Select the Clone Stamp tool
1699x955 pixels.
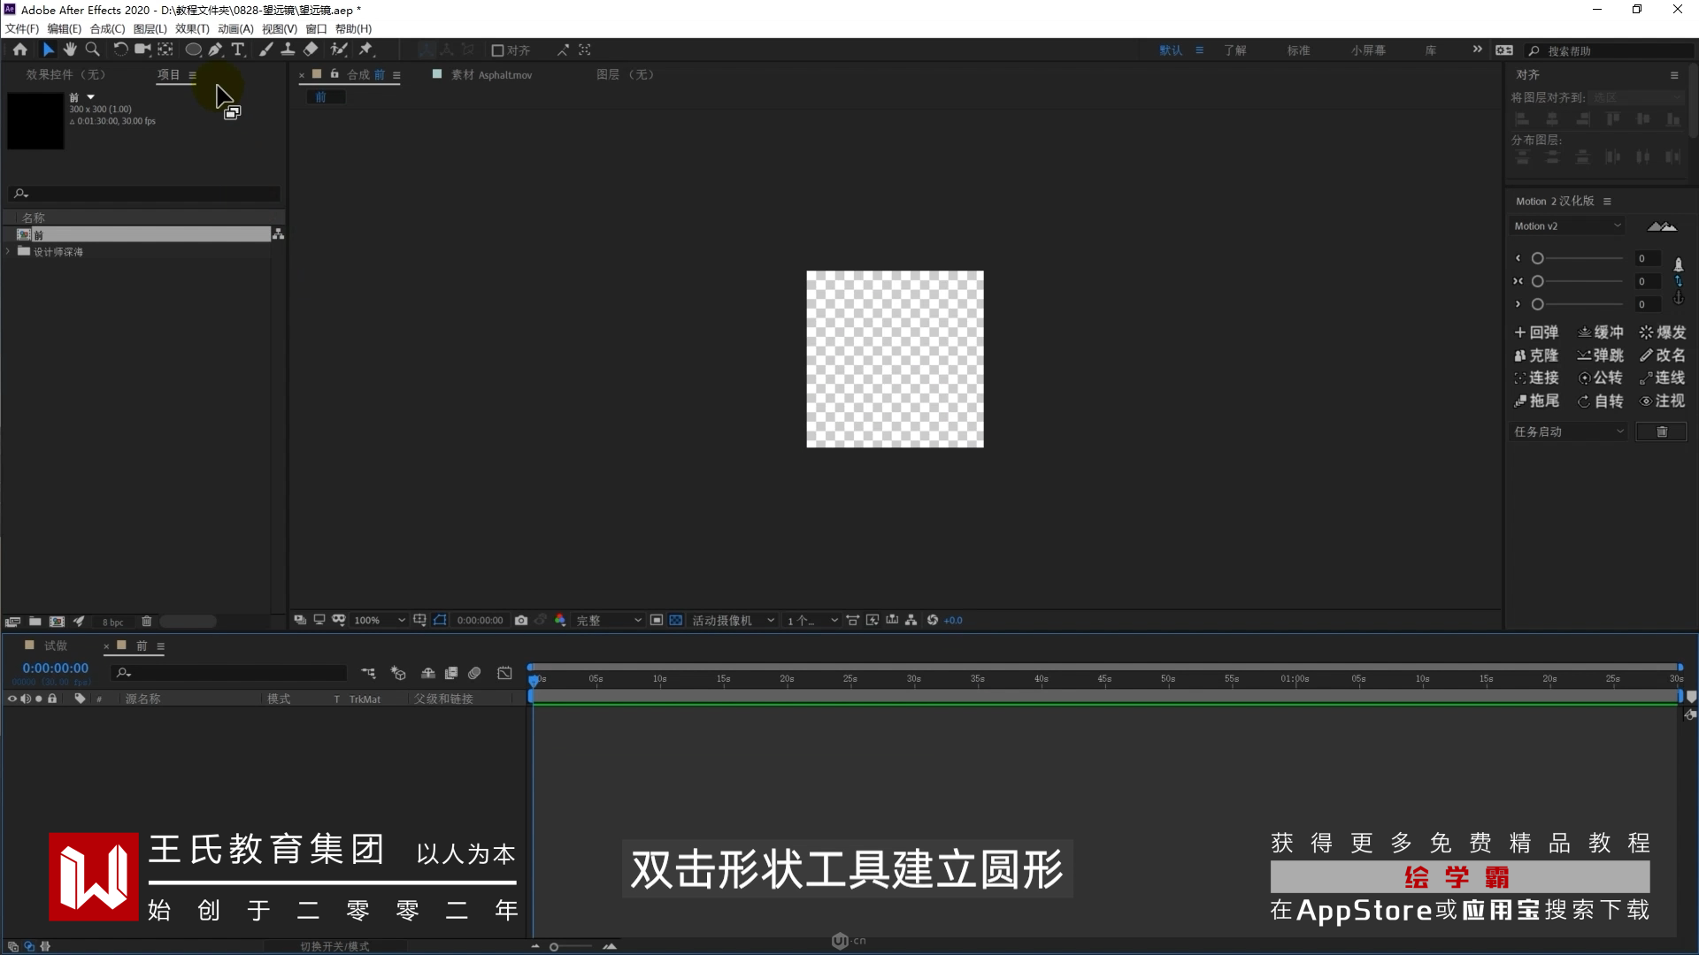288,50
